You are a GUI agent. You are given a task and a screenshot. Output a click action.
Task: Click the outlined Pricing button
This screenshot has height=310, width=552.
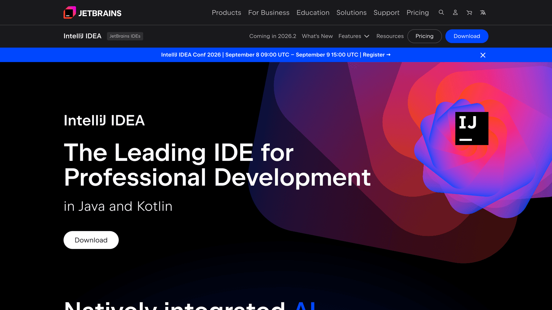[424, 36]
